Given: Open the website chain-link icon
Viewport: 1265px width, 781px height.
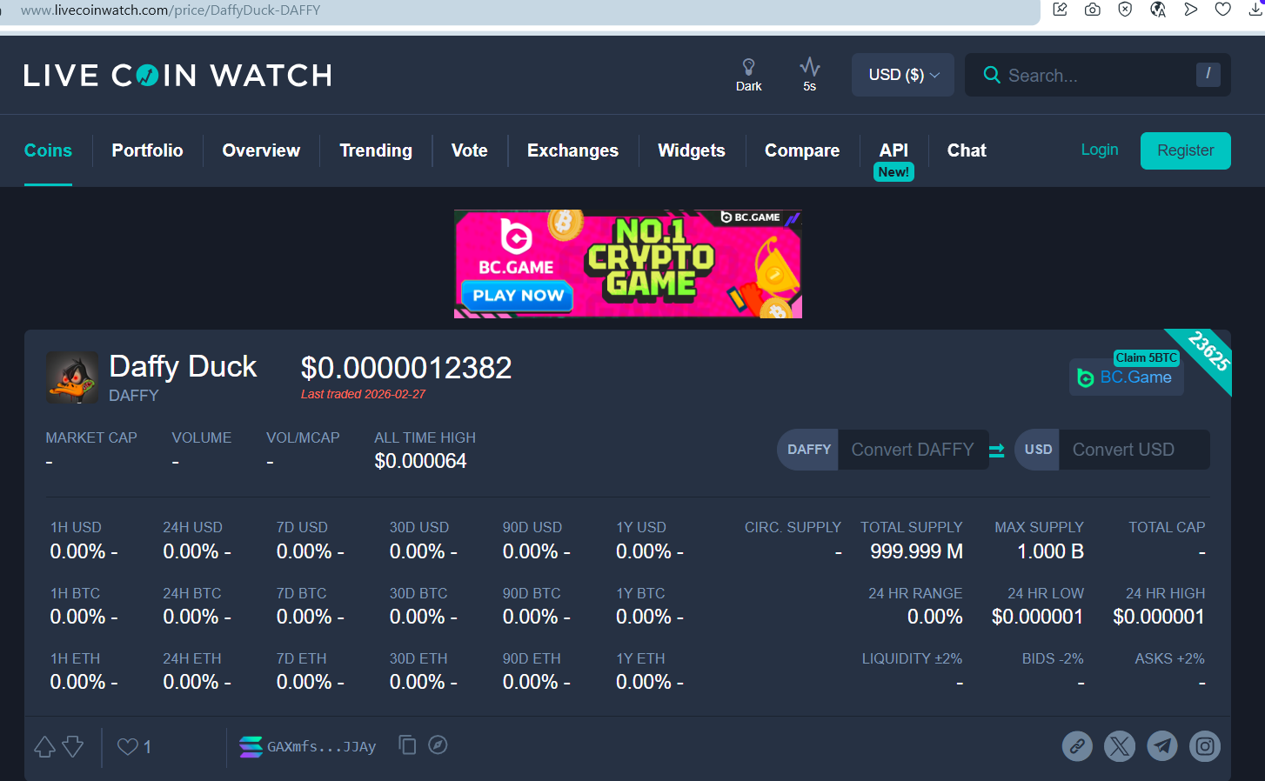Looking at the screenshot, I should coord(1077,746).
